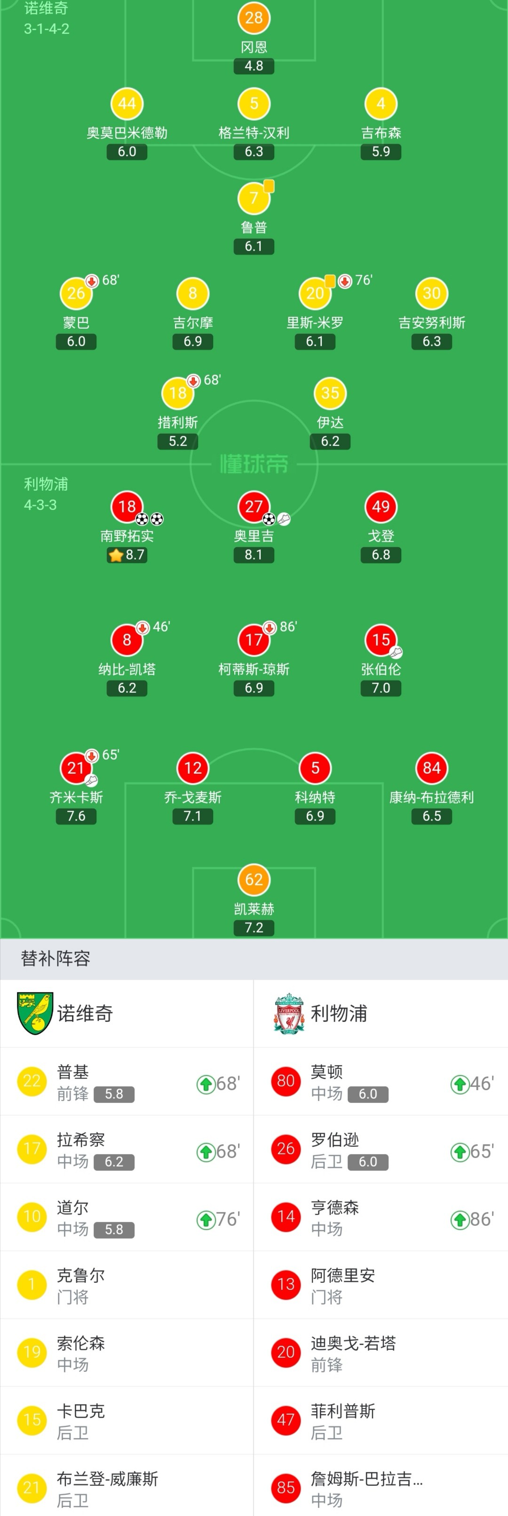Tap the Liverpool club crest

pyautogui.click(x=289, y=1013)
